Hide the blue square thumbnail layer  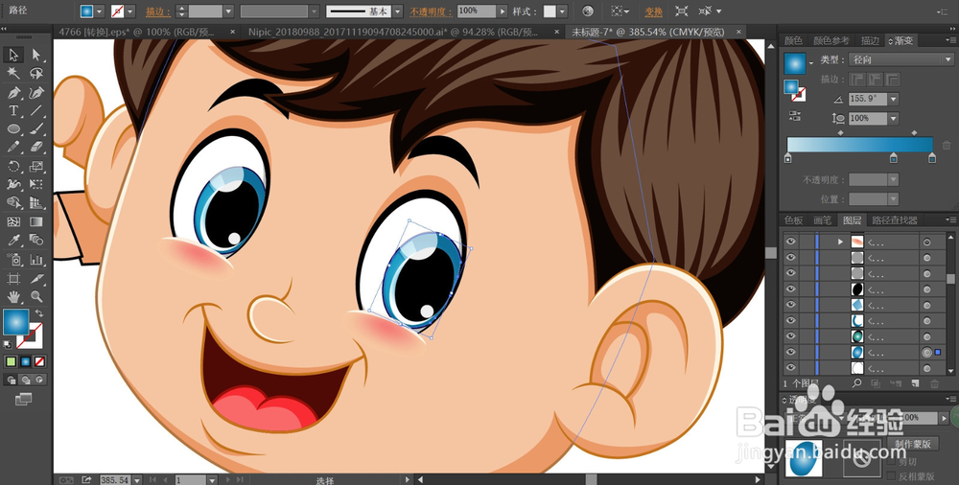pos(791,305)
